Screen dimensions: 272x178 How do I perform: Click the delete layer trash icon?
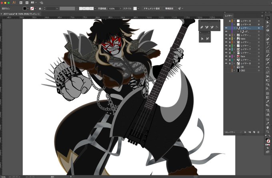(258, 132)
